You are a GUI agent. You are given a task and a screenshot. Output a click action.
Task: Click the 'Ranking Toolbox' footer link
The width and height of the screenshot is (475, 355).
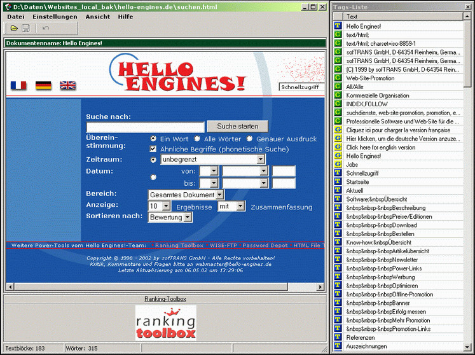pos(179,246)
